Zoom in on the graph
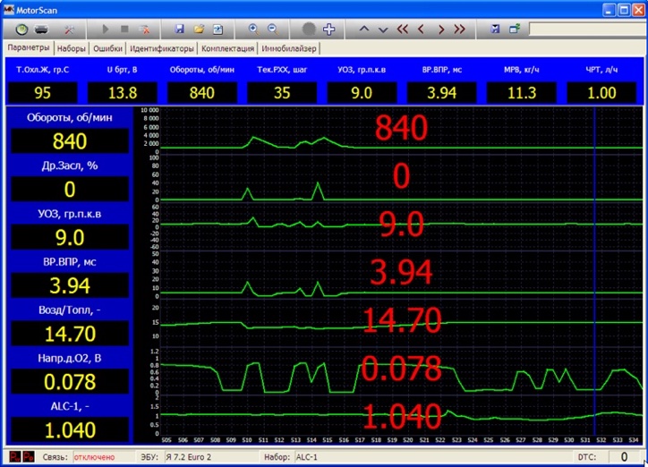The width and height of the screenshot is (648, 467). [x=253, y=29]
